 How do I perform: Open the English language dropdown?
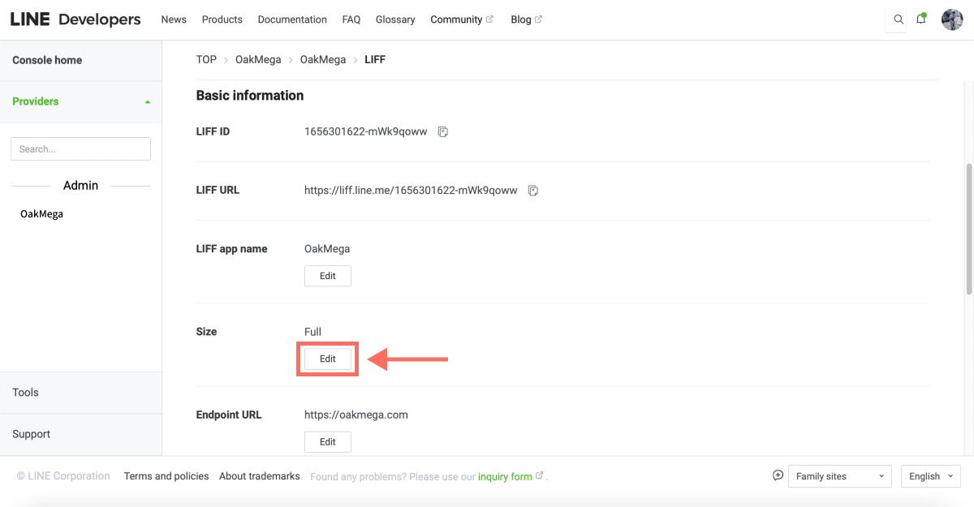point(931,476)
